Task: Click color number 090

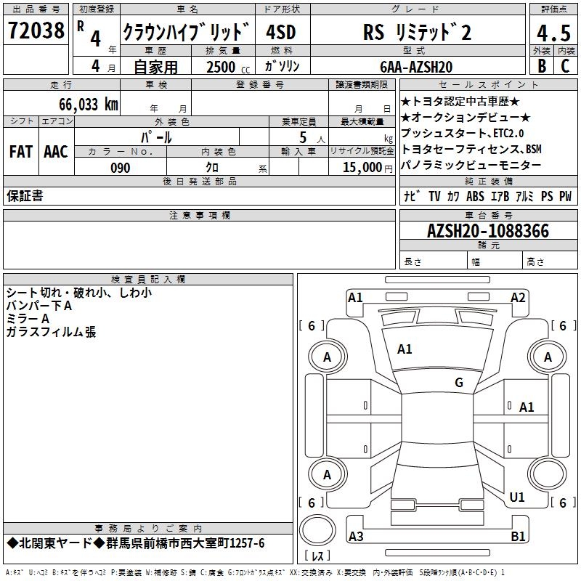Action: (x=121, y=168)
